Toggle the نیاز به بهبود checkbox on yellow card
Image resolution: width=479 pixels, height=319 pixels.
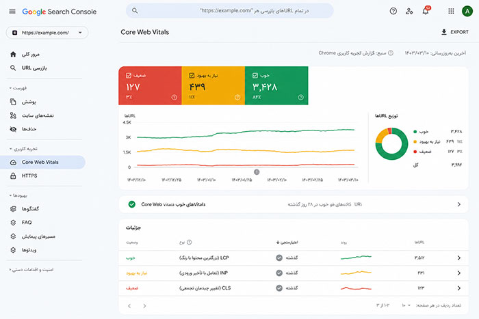coord(192,75)
